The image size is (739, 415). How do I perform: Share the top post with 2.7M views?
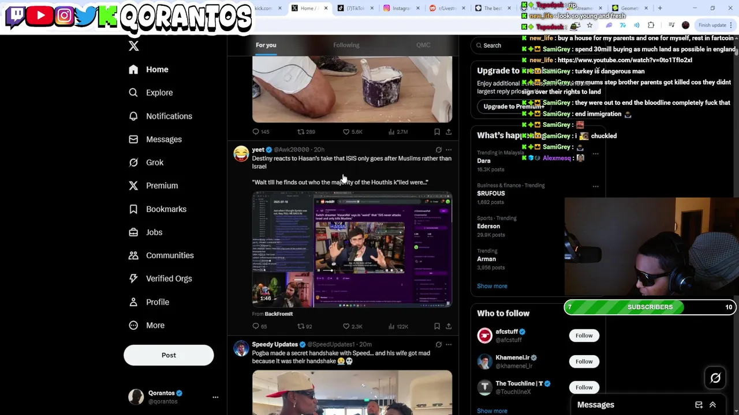[x=449, y=132]
